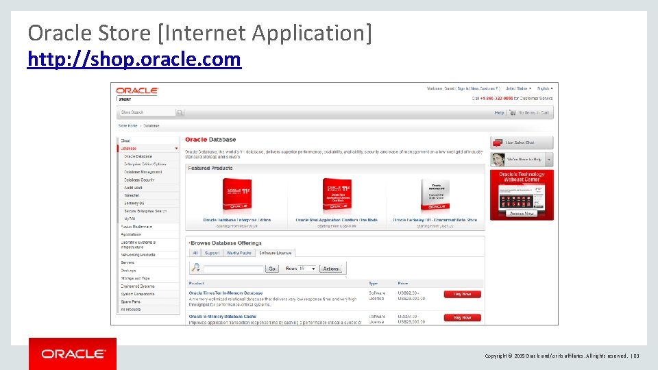
Task: Click the shopping cart icon in the header
Action: (513, 112)
